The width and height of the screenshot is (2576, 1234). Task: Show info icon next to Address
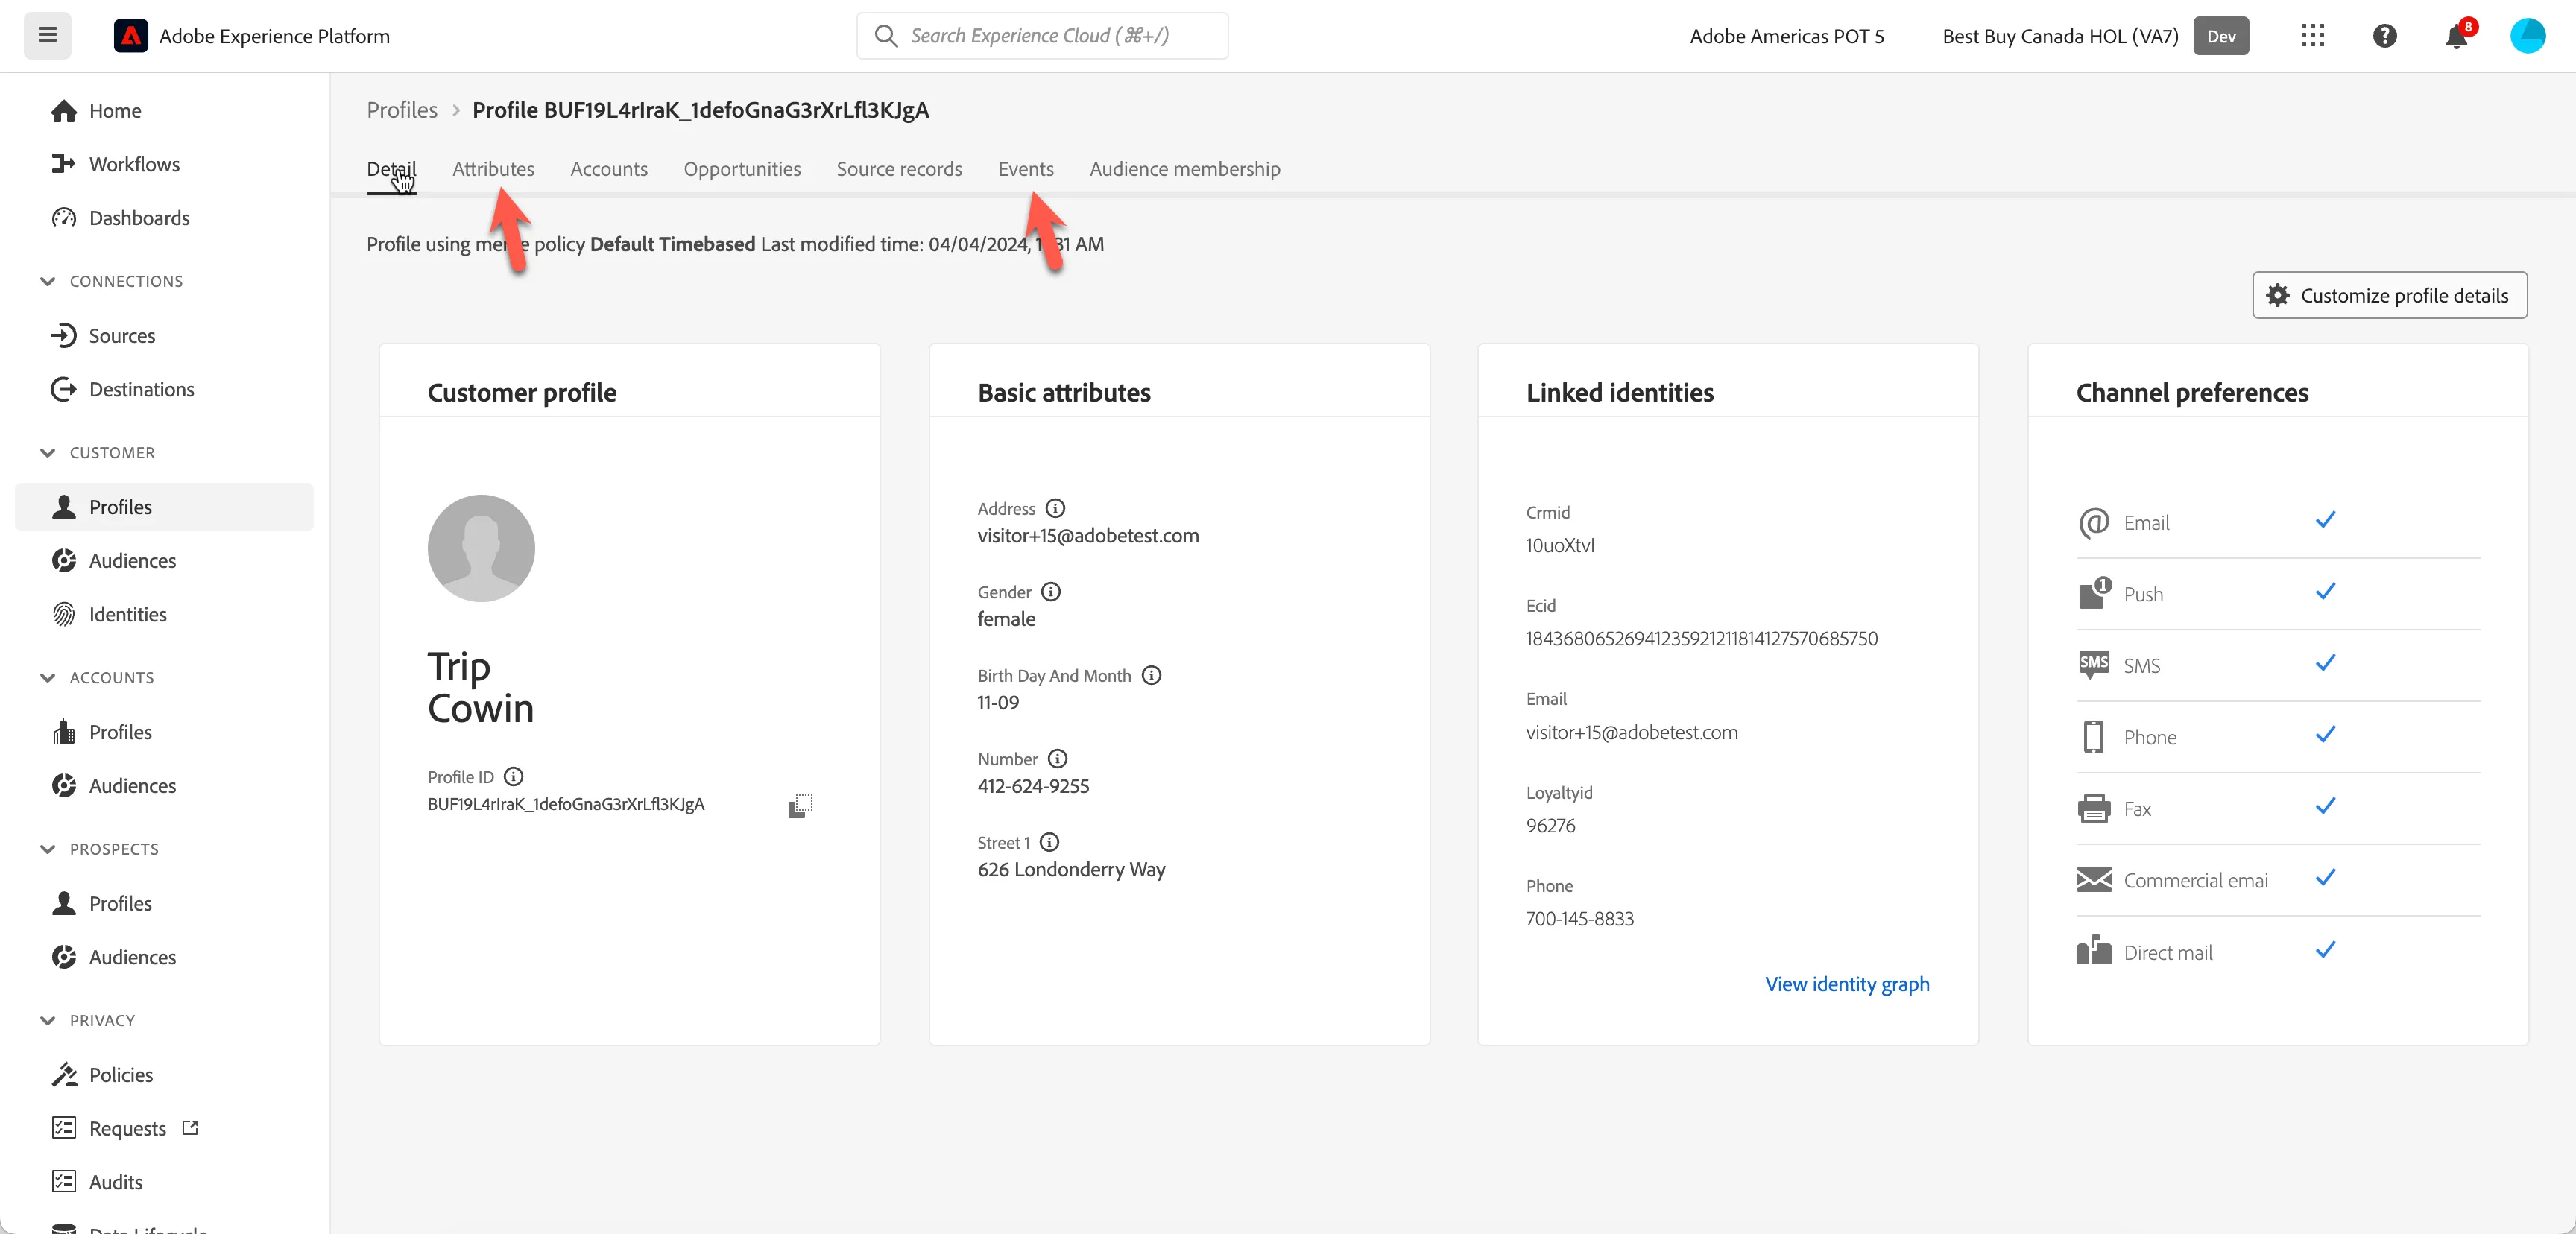(x=1055, y=508)
